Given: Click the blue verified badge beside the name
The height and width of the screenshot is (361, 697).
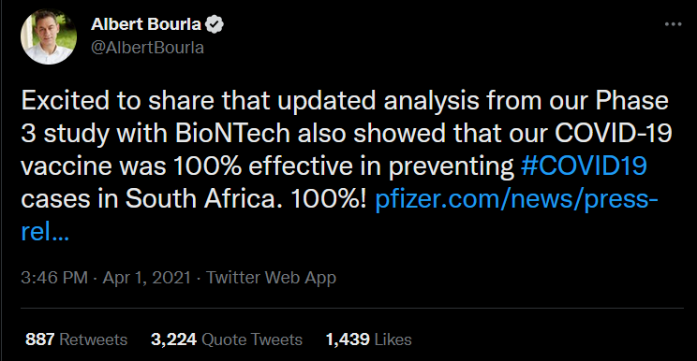Looking at the screenshot, I should pos(215,24).
